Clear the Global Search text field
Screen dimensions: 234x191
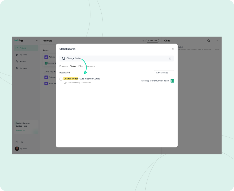[x=170, y=59]
